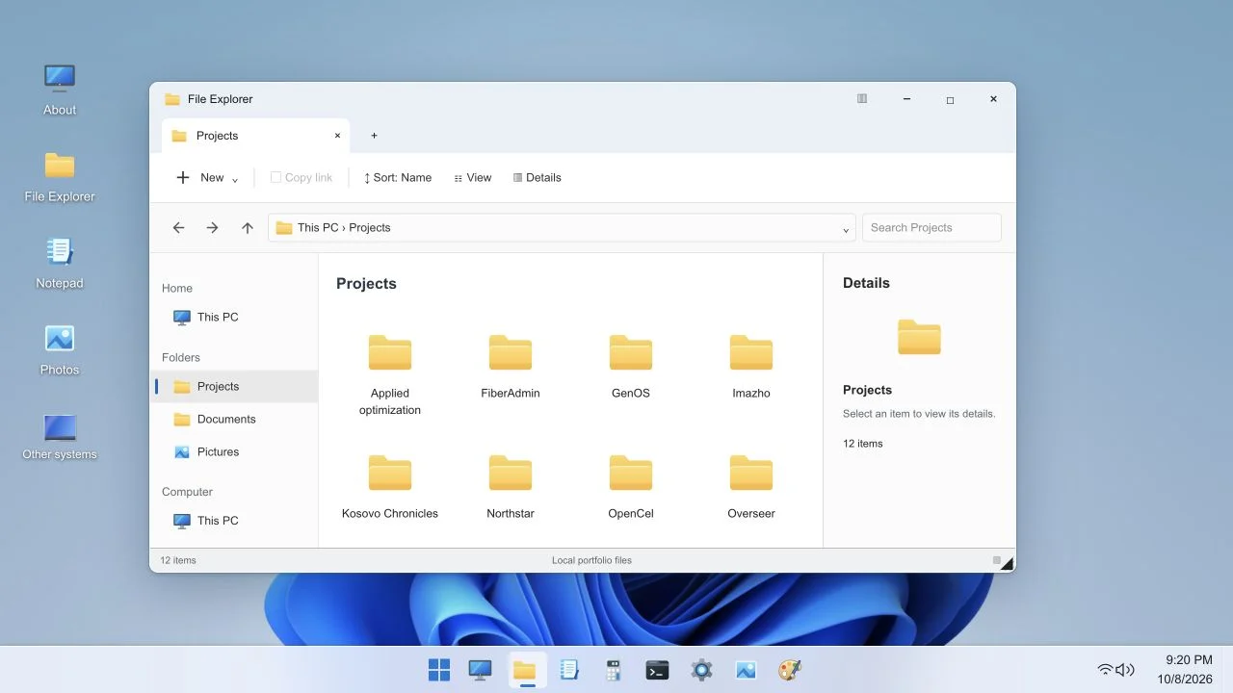
Task: Click Projects in the address breadcrumb
Action: point(370,228)
